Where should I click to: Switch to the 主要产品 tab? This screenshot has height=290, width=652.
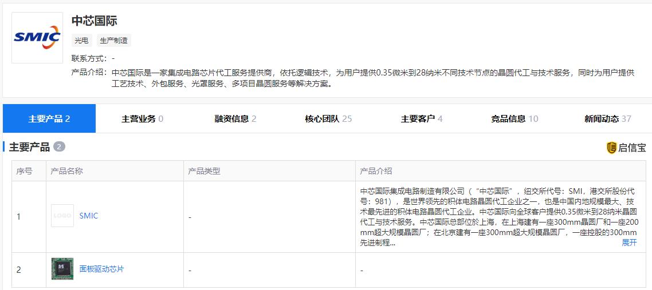point(49,118)
